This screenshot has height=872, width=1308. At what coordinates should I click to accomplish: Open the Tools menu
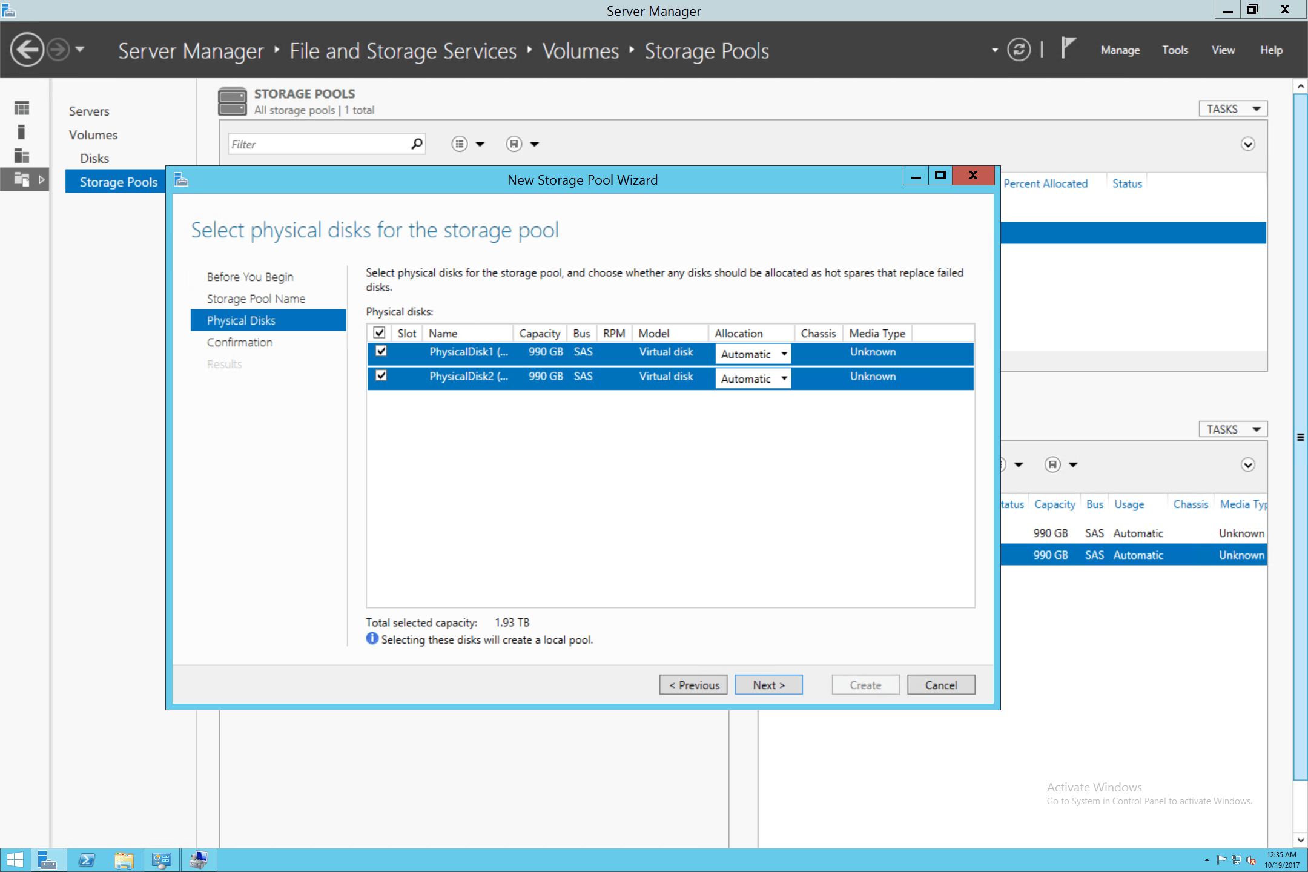(x=1174, y=50)
